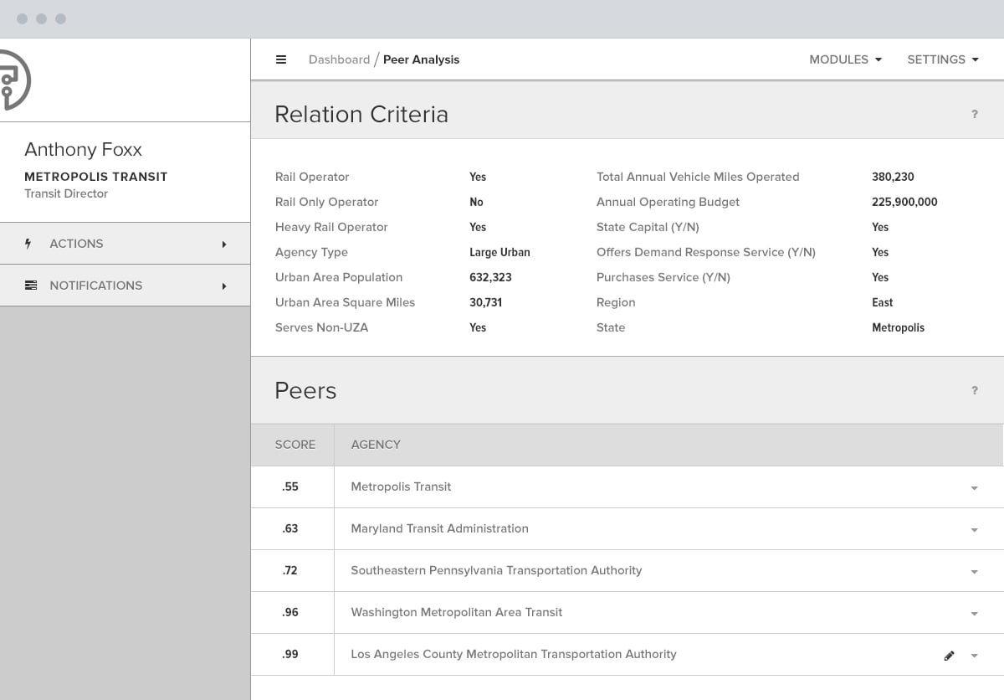
Task: Open the MODULES dropdown menu
Action: pos(845,59)
